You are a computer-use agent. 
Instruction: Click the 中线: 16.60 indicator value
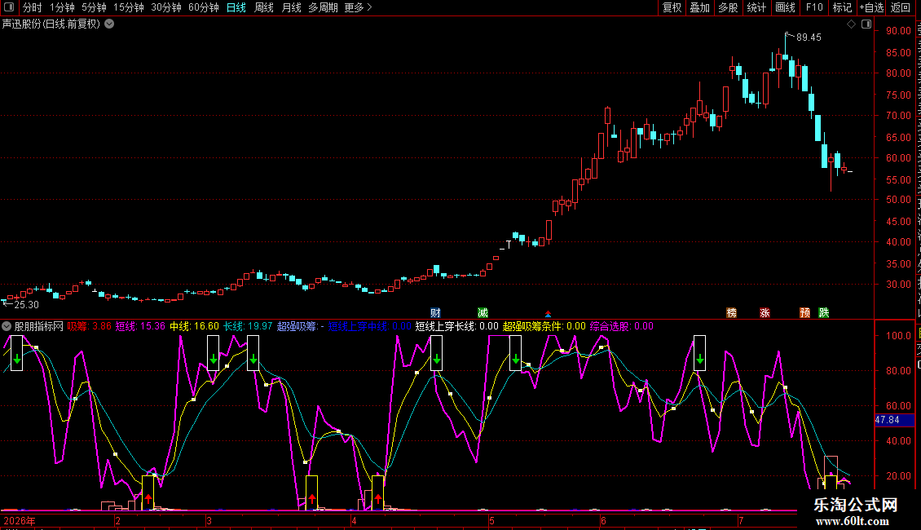(195, 326)
